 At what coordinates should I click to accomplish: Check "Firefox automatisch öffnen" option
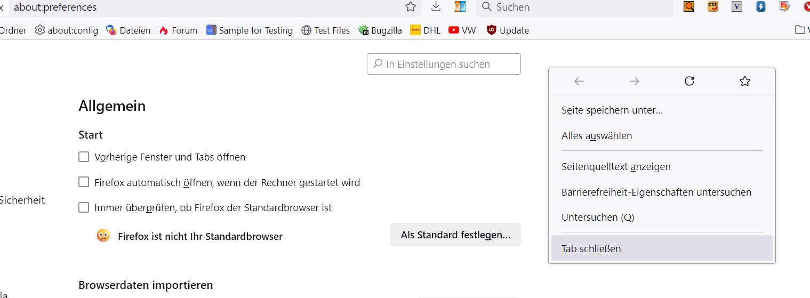(x=84, y=182)
